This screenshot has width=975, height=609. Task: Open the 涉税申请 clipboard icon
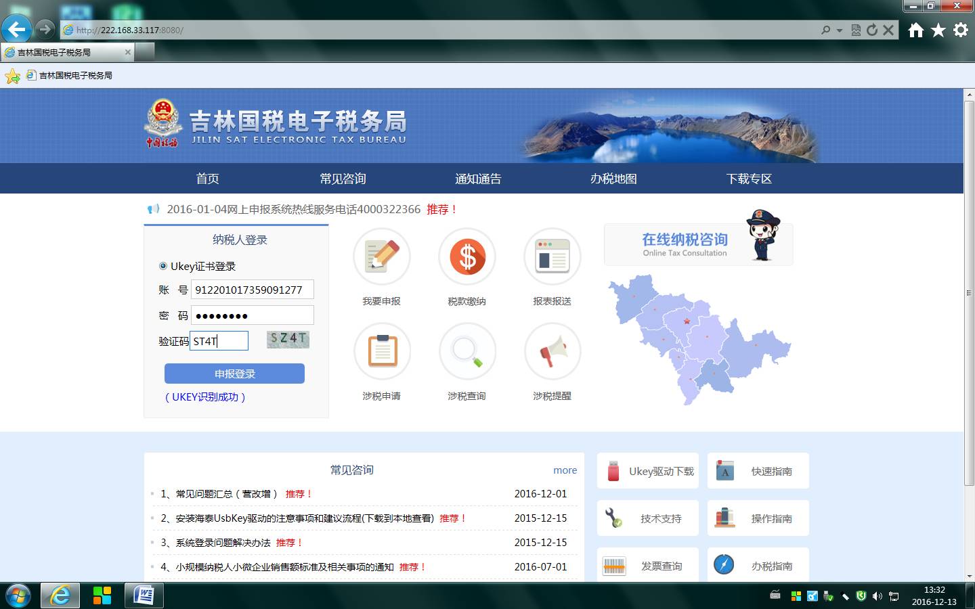382,352
